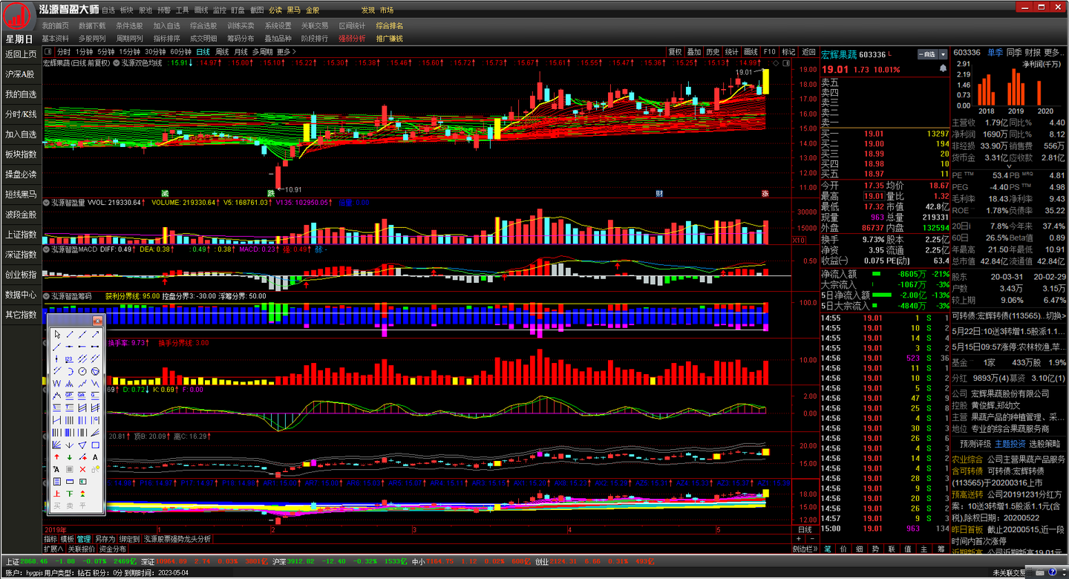The image size is (1069, 579).
Task: Select the red 上 marker tool
Action: [x=56, y=493]
